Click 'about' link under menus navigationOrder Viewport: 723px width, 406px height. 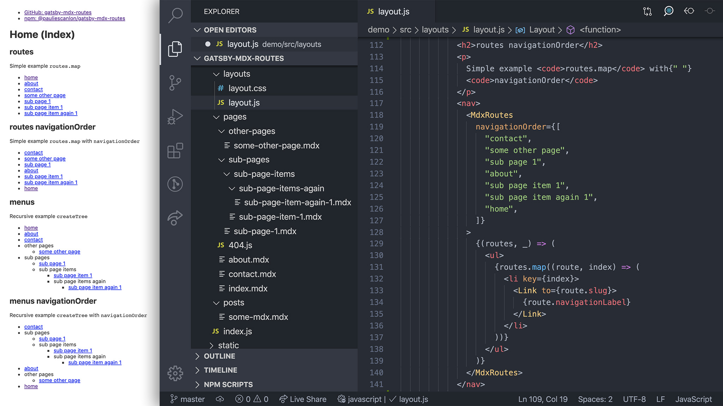[x=31, y=369]
